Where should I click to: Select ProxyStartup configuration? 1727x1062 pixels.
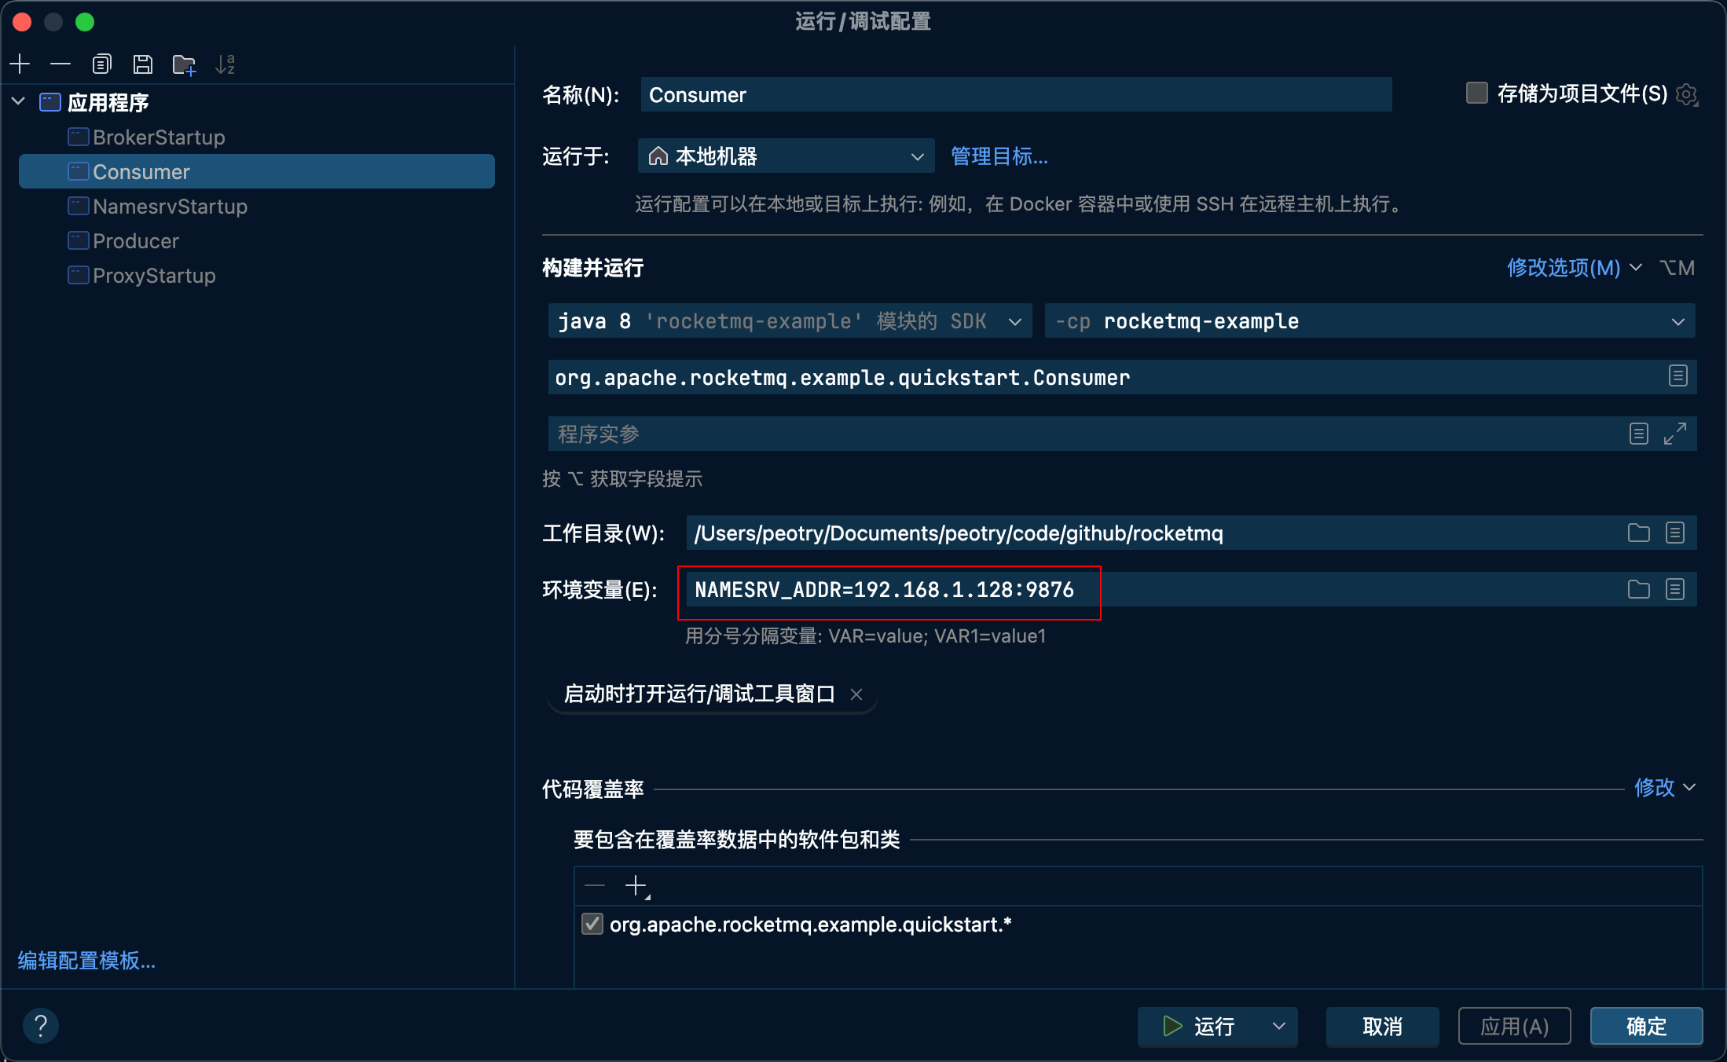[x=154, y=276]
